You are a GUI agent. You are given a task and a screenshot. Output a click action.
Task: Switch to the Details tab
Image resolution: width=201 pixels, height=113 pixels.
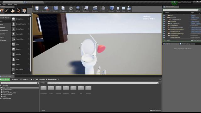coord(171,44)
